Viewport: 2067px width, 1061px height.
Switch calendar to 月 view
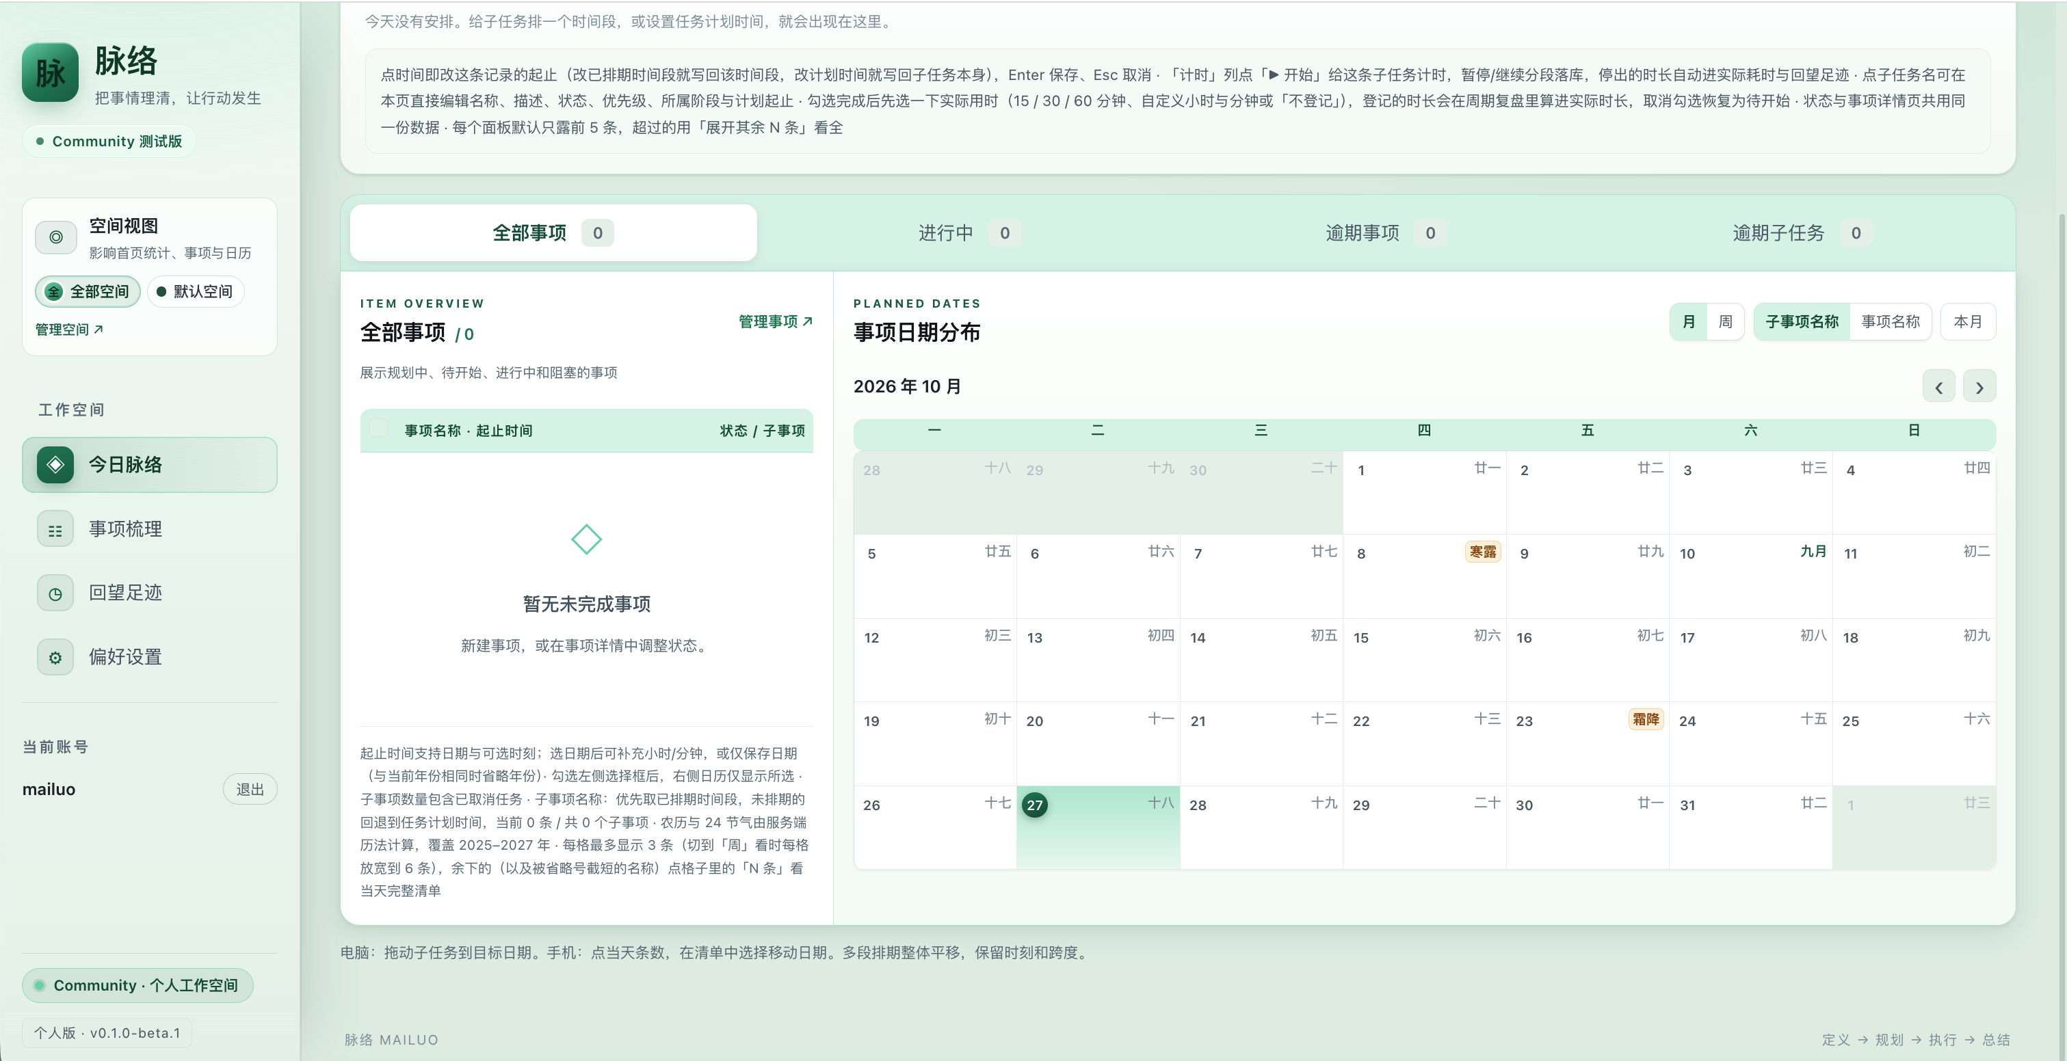(1688, 321)
